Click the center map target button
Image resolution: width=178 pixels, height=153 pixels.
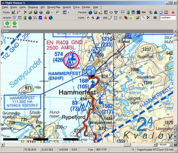[175, 133]
